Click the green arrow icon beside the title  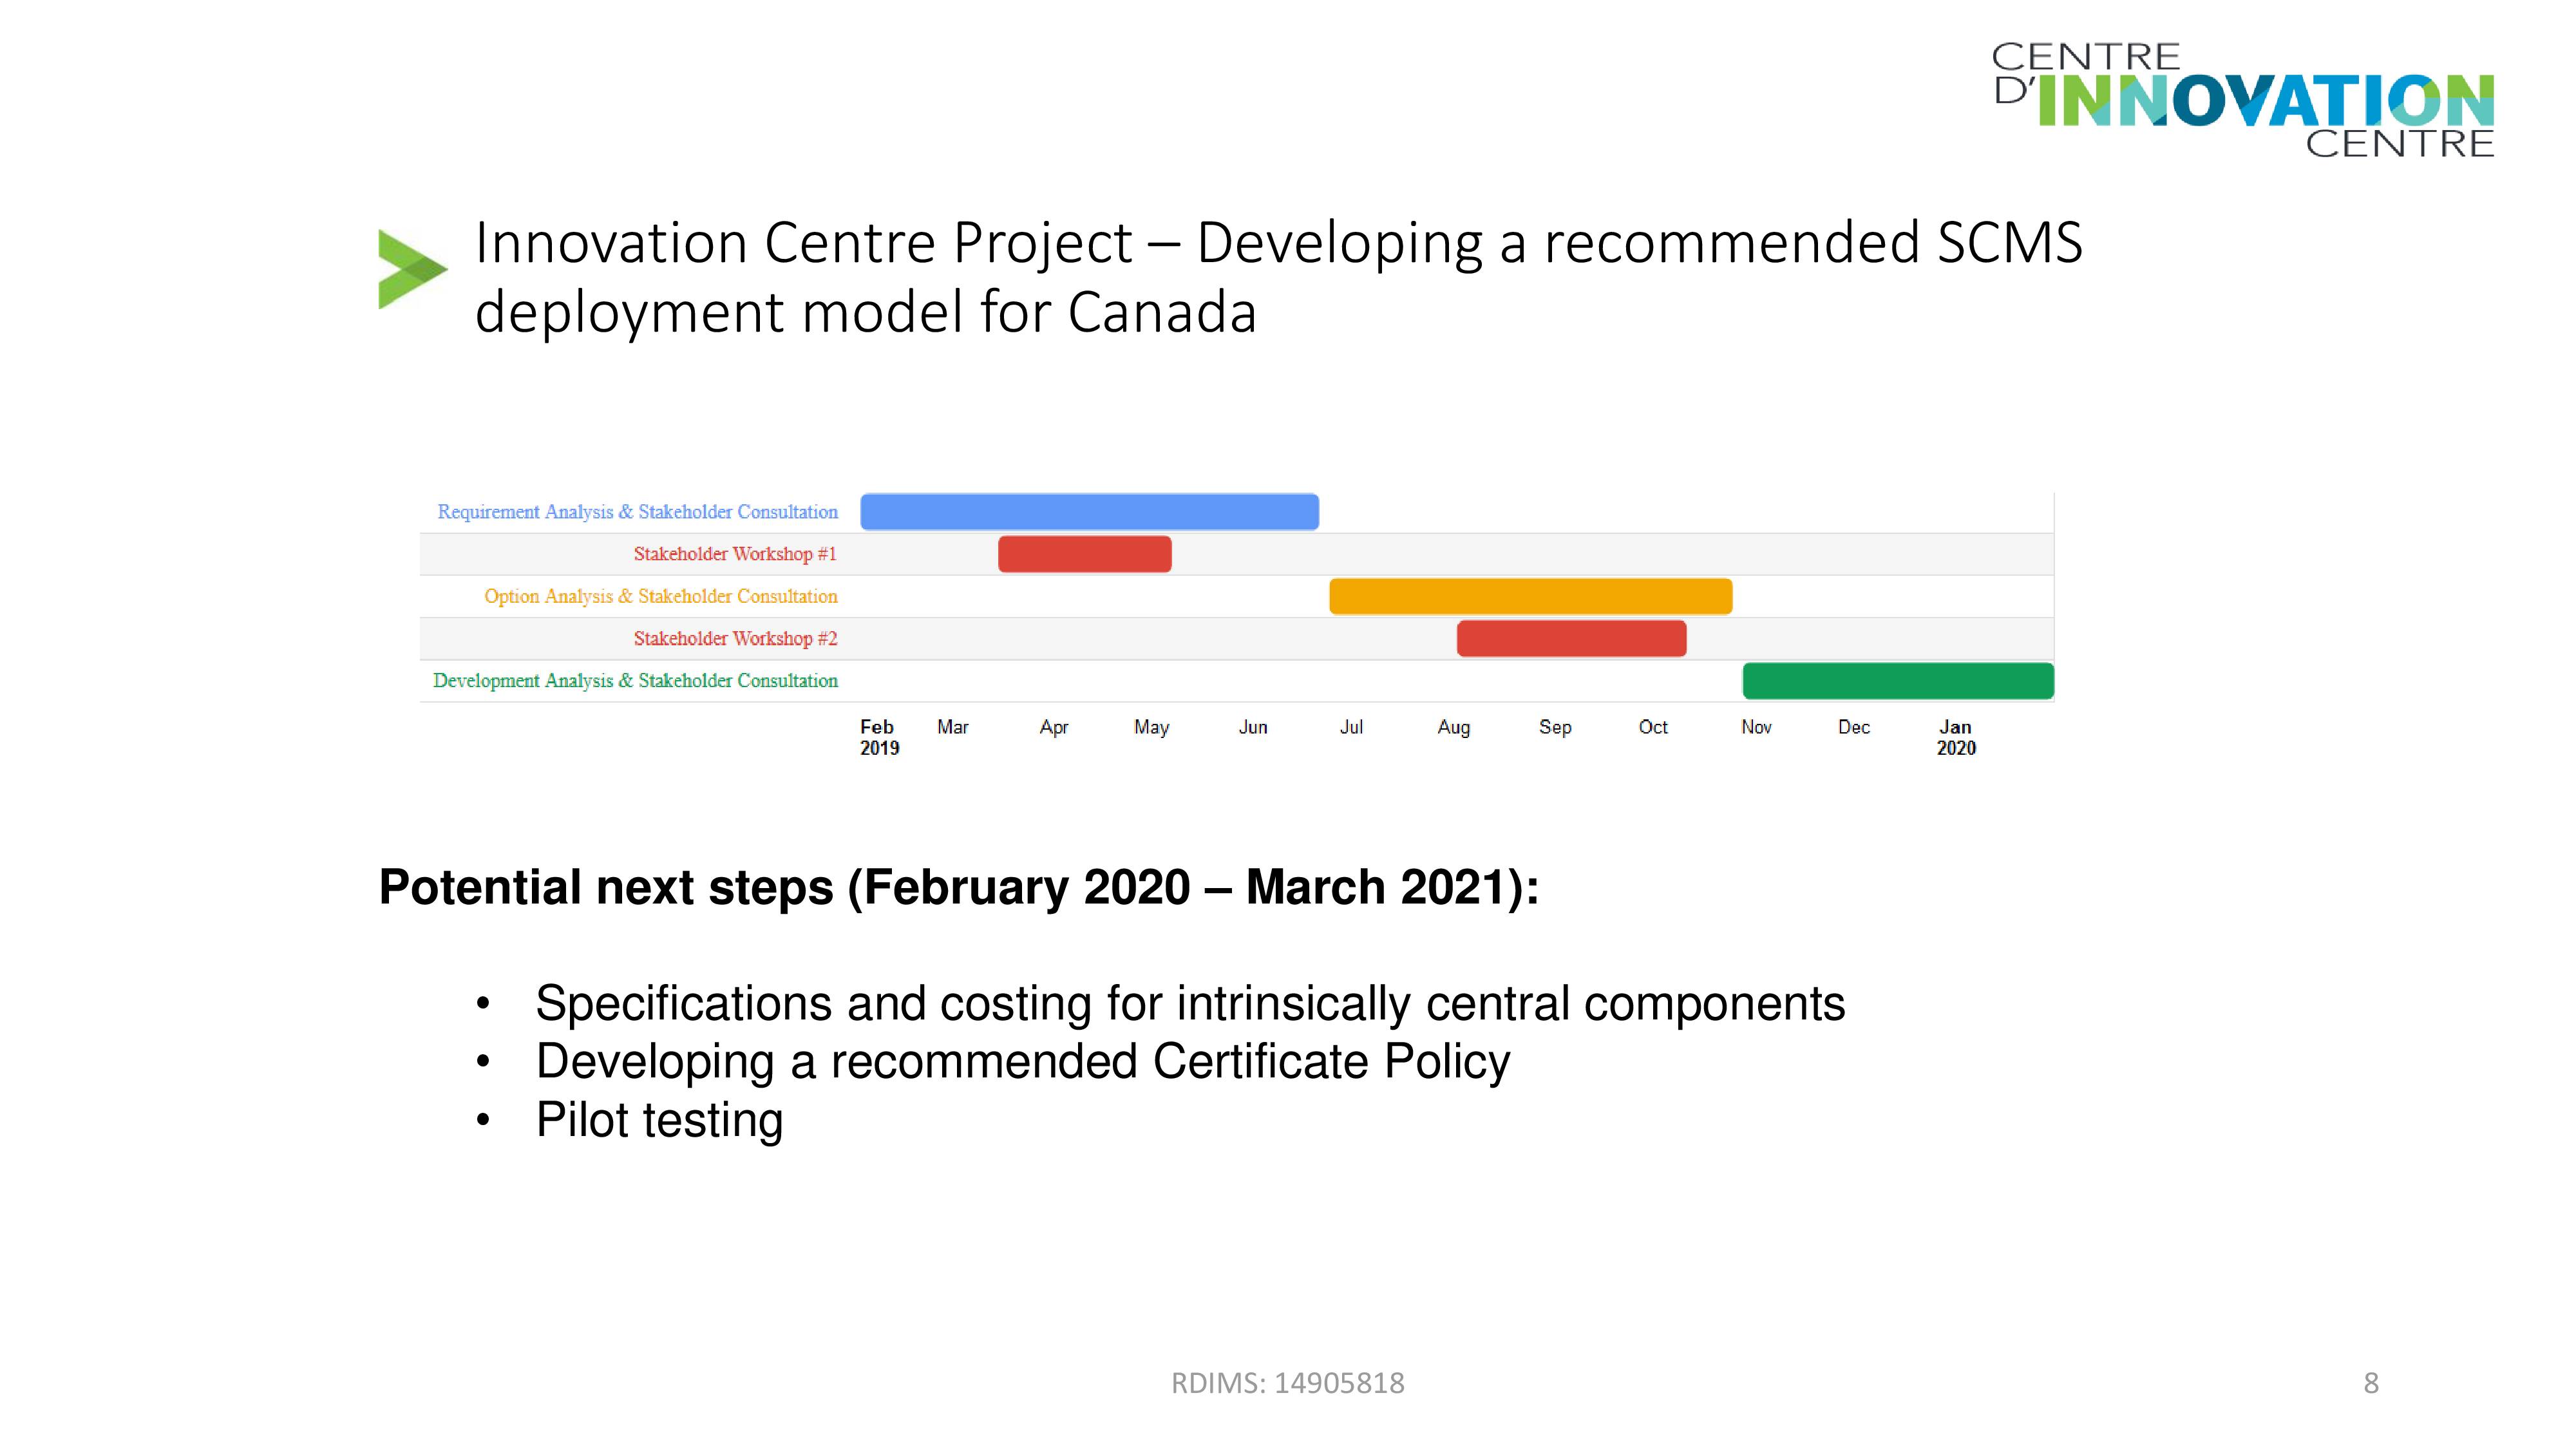[412, 269]
